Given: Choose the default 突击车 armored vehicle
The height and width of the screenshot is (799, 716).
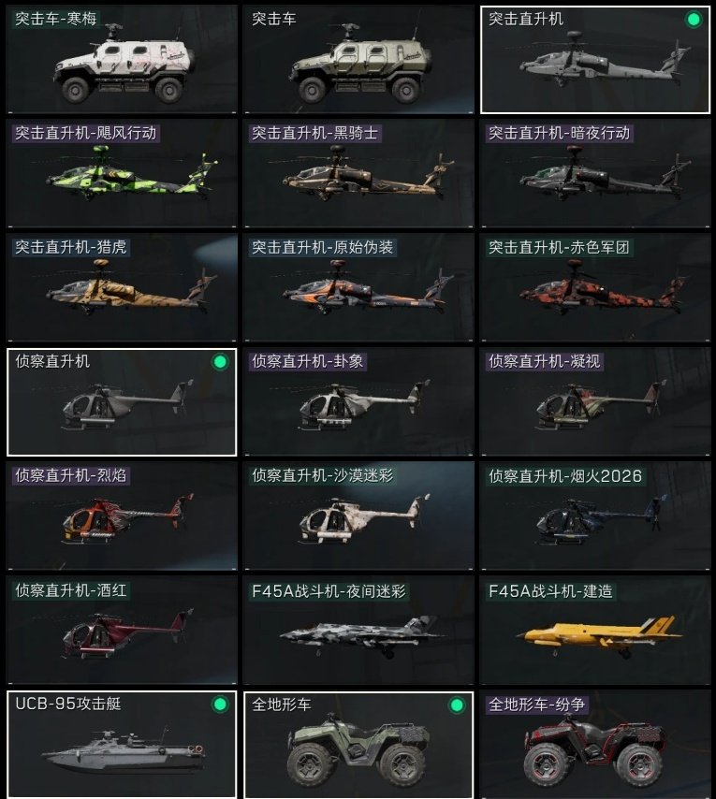Looking at the screenshot, I should [x=358, y=60].
